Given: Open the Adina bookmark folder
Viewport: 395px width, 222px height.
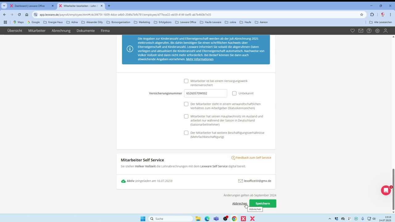Looking at the screenshot, I should [x=72, y=22].
